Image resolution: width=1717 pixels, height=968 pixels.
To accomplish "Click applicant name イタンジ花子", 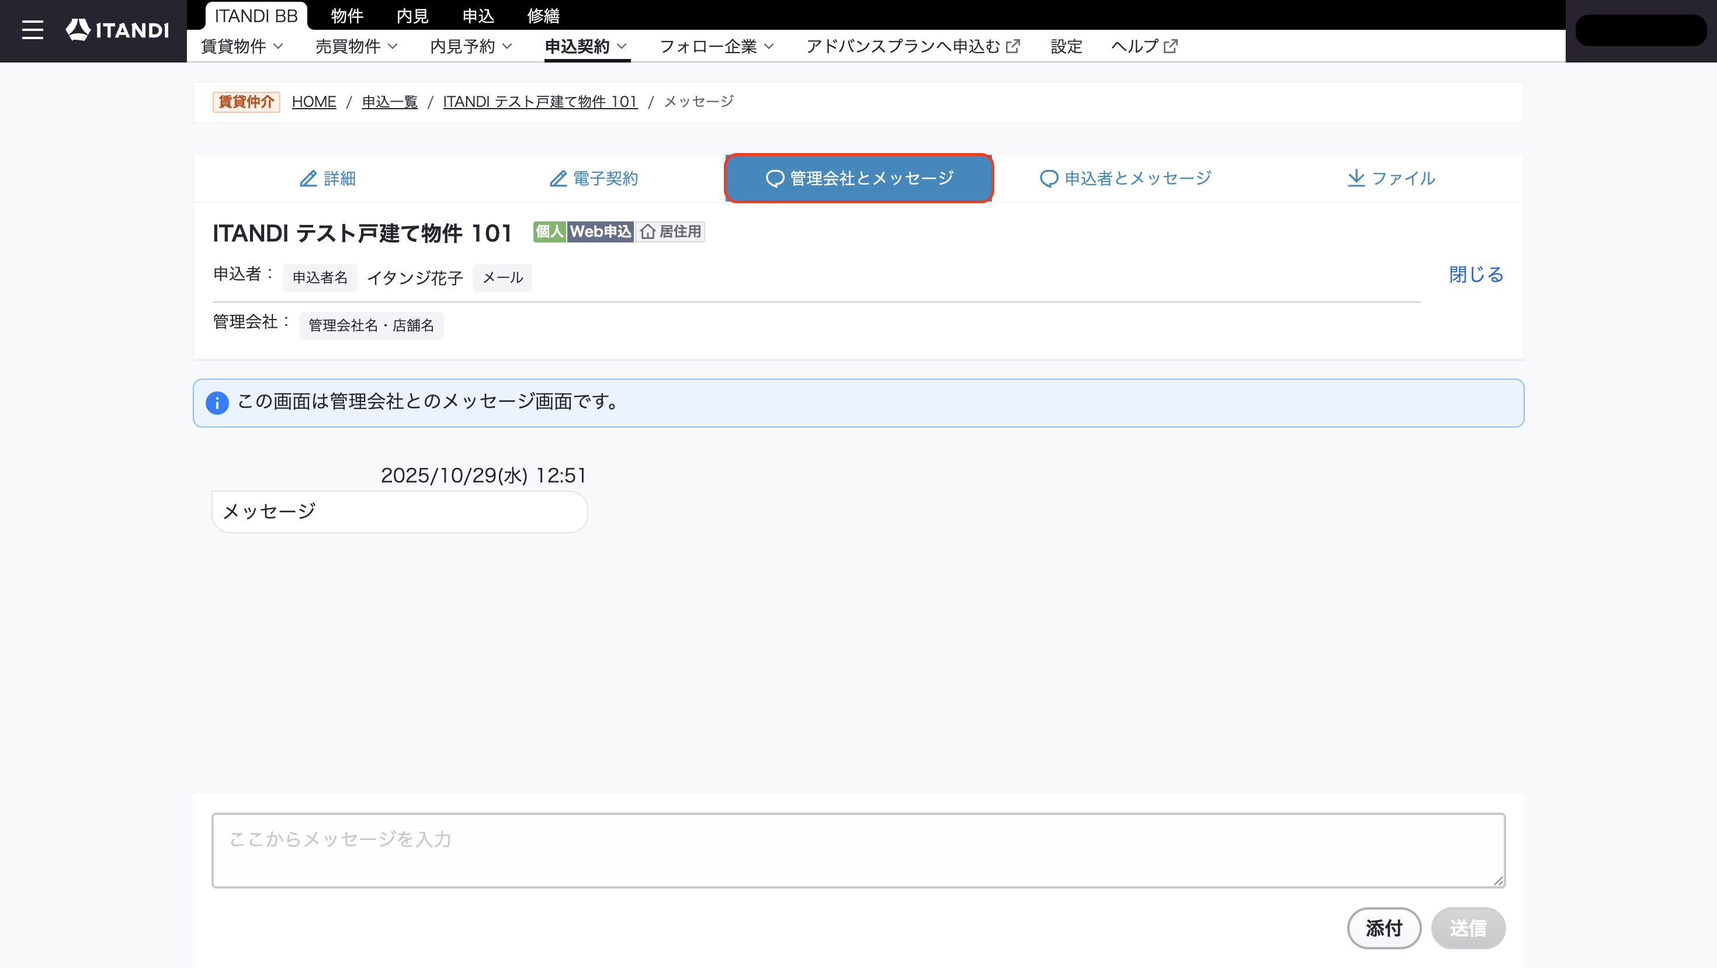I will point(415,278).
